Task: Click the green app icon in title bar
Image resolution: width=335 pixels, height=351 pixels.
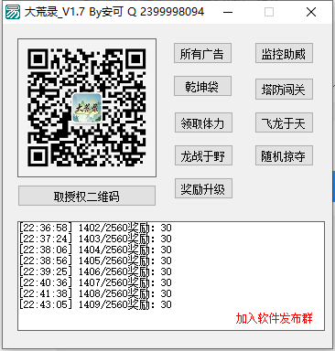Action: [13, 12]
